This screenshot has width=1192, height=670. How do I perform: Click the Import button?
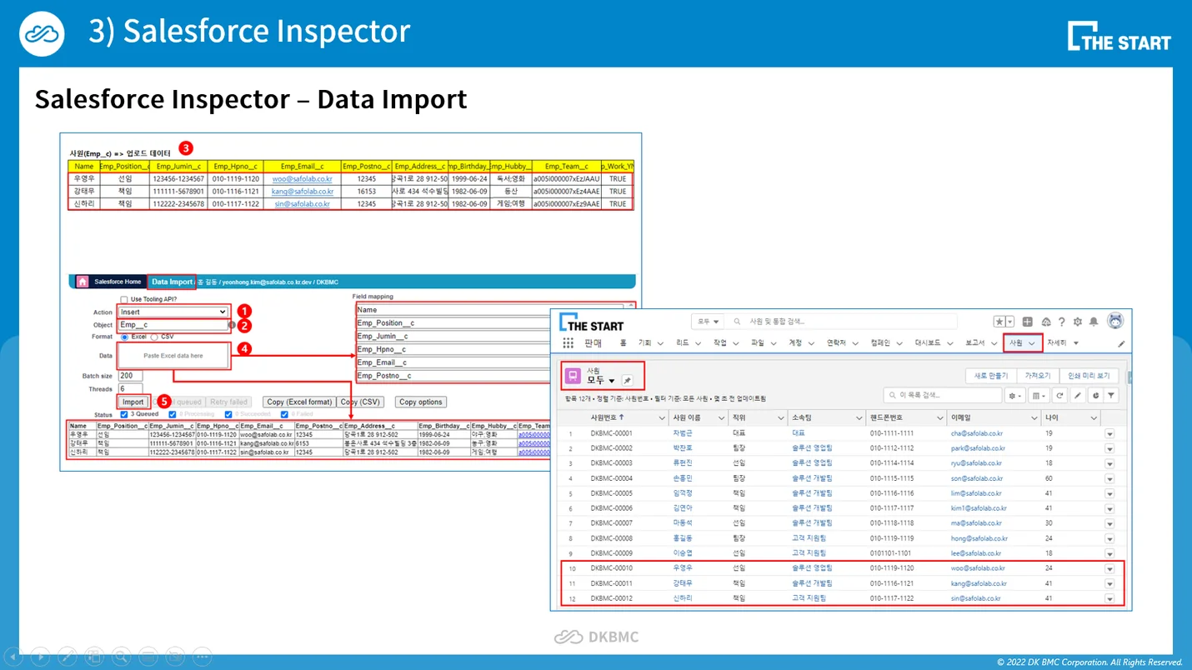click(133, 402)
